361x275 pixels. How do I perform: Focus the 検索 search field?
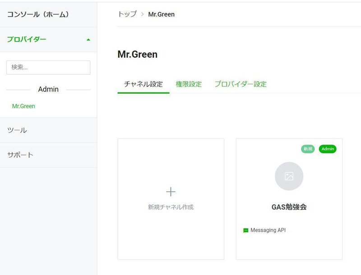point(48,67)
